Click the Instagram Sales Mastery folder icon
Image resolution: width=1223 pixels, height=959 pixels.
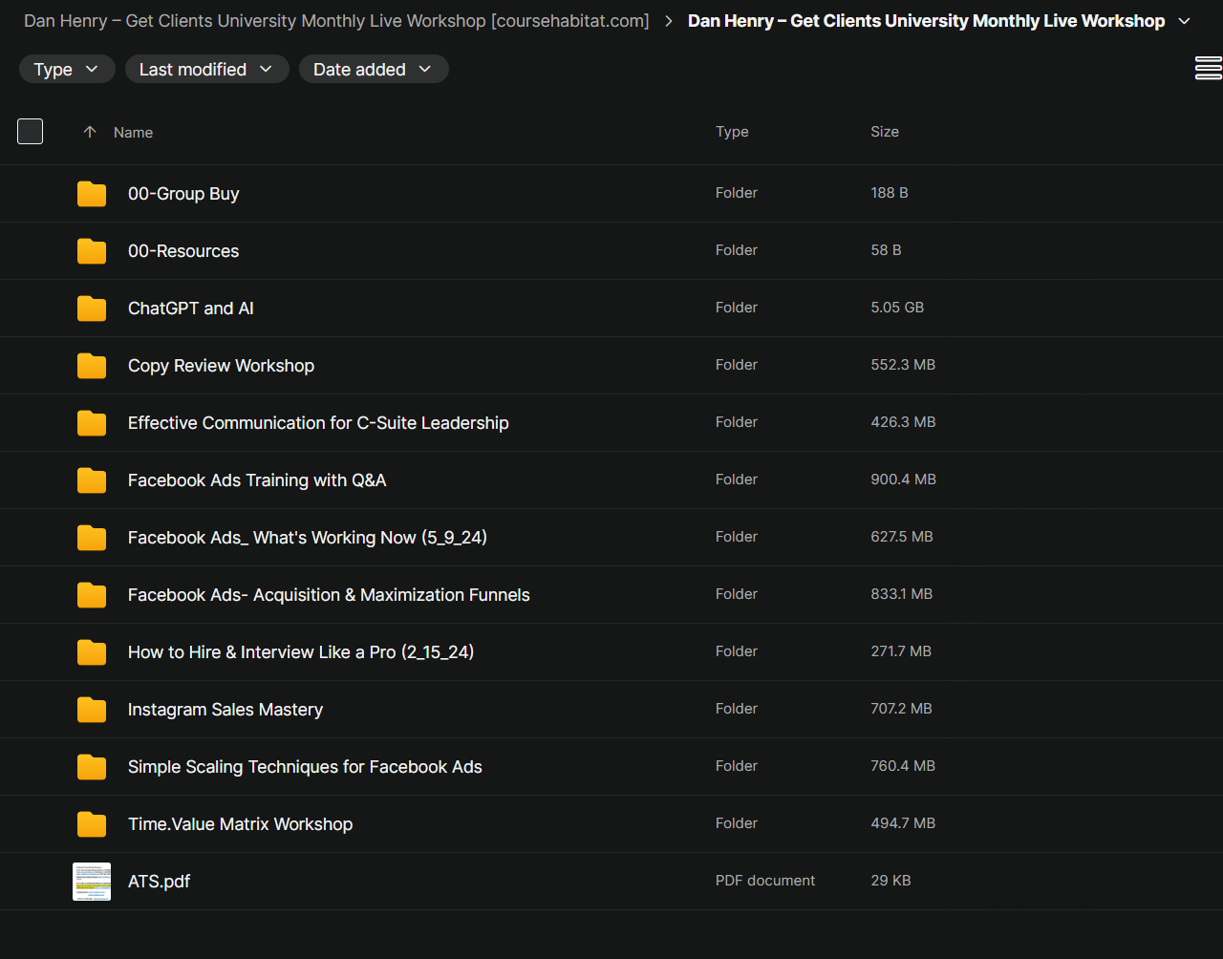tap(92, 710)
